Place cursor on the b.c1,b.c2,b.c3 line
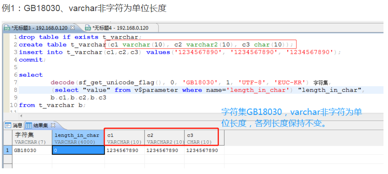This screenshot has width=388, height=174. tap(78, 98)
